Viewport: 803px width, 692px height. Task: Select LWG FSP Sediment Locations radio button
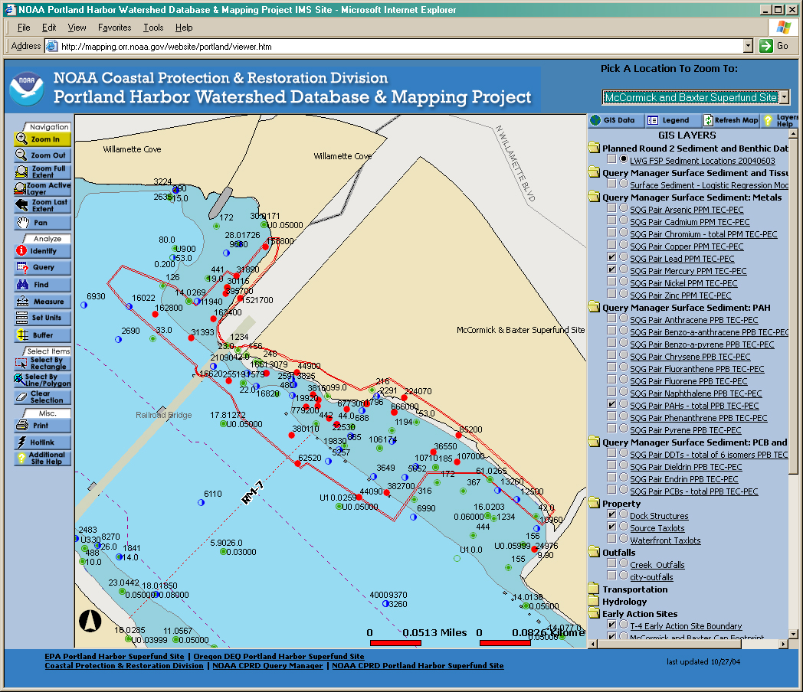(x=624, y=159)
